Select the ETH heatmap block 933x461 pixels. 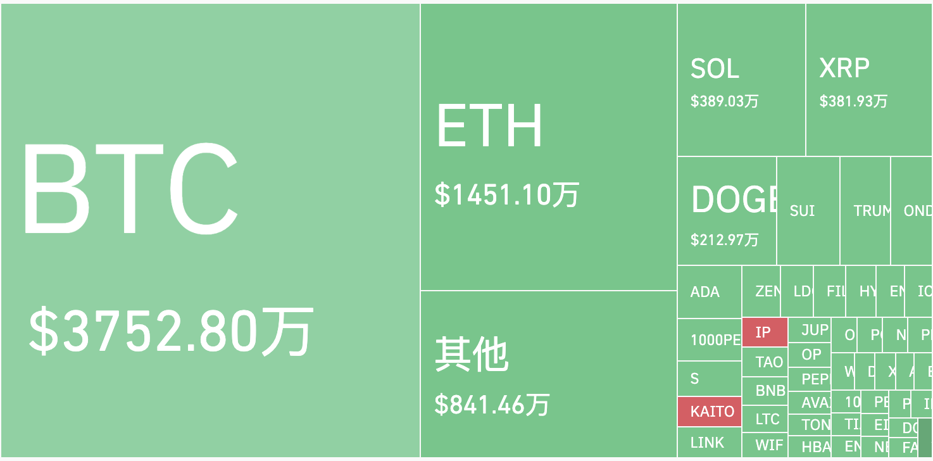pos(549,147)
